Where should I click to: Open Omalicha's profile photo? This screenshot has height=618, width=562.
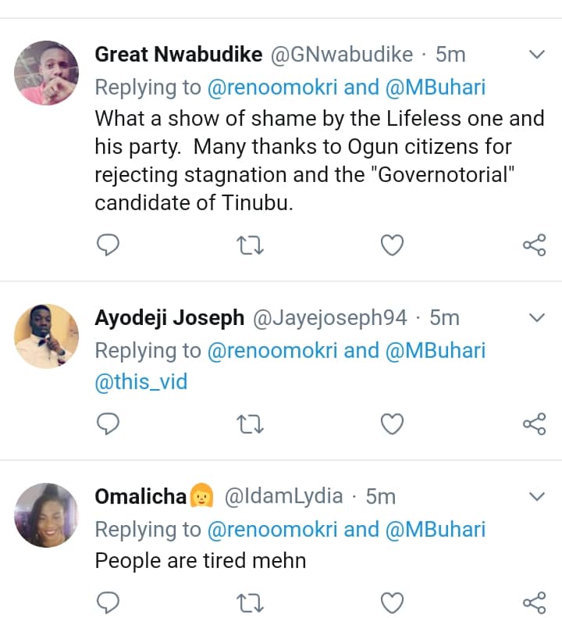[x=47, y=514]
